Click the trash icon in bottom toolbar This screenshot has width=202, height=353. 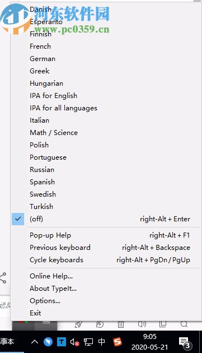(120, 324)
